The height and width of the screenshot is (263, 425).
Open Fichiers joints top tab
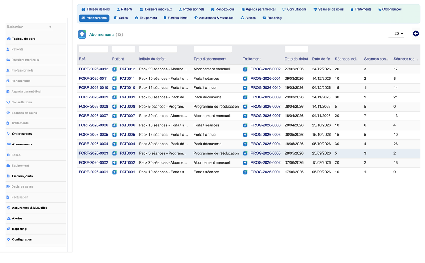tap(175, 18)
